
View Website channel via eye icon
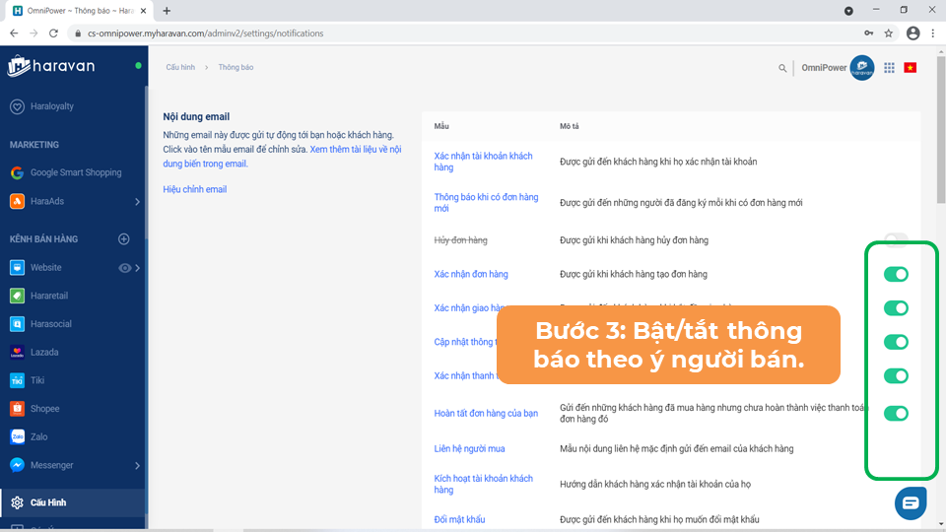(124, 268)
